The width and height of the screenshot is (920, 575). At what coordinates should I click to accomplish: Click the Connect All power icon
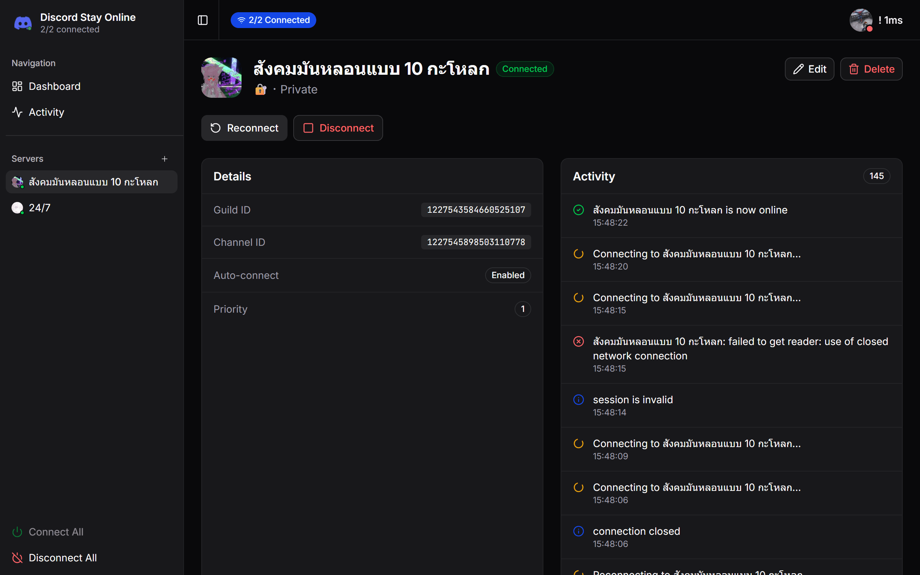[x=17, y=532]
